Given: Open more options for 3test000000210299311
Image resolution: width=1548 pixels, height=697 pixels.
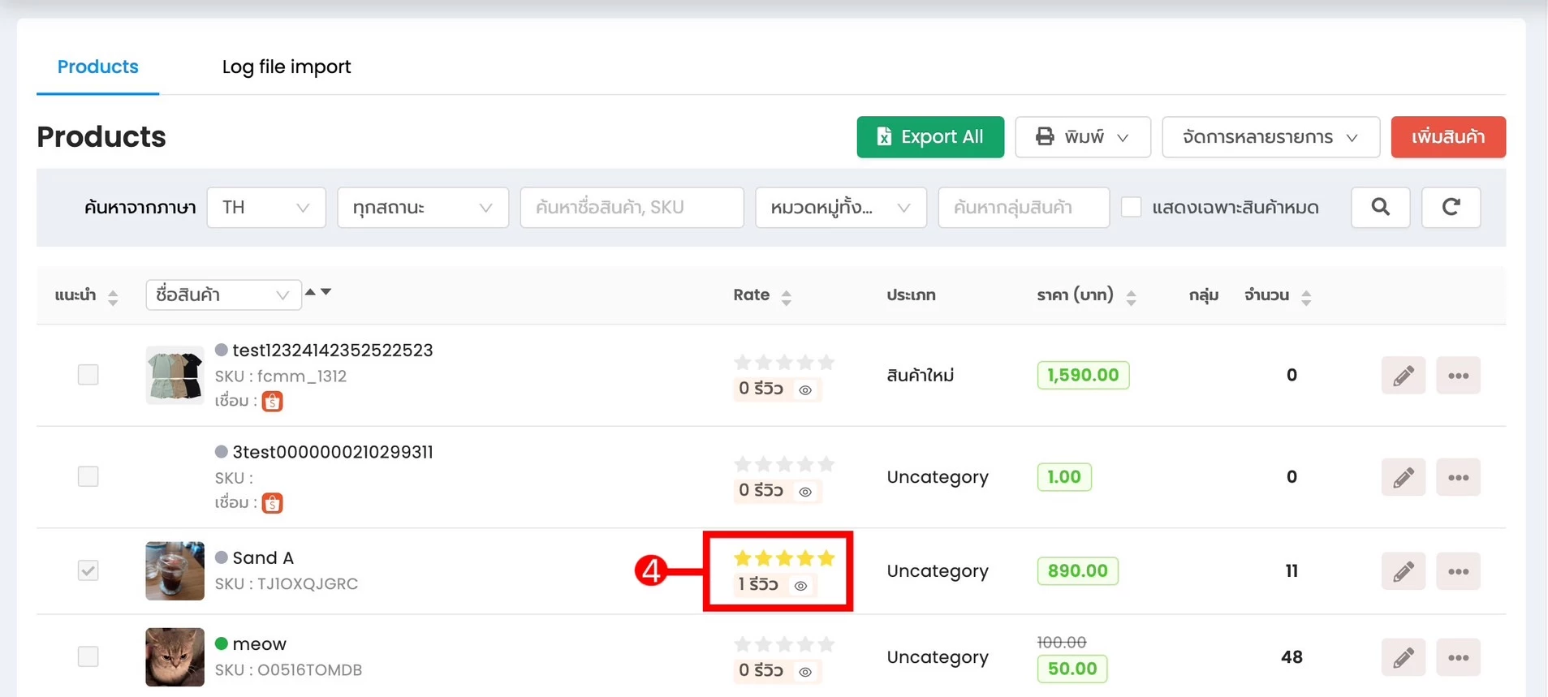Looking at the screenshot, I should (1458, 476).
